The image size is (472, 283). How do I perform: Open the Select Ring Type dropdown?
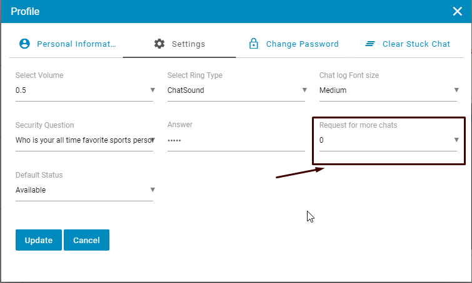click(304, 90)
